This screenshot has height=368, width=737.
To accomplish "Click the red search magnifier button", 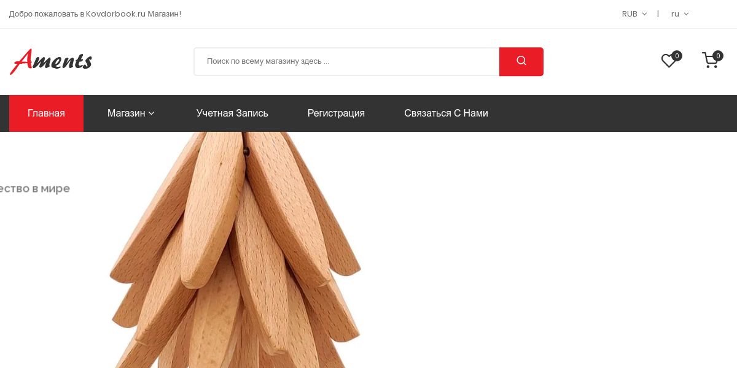I will click(521, 61).
